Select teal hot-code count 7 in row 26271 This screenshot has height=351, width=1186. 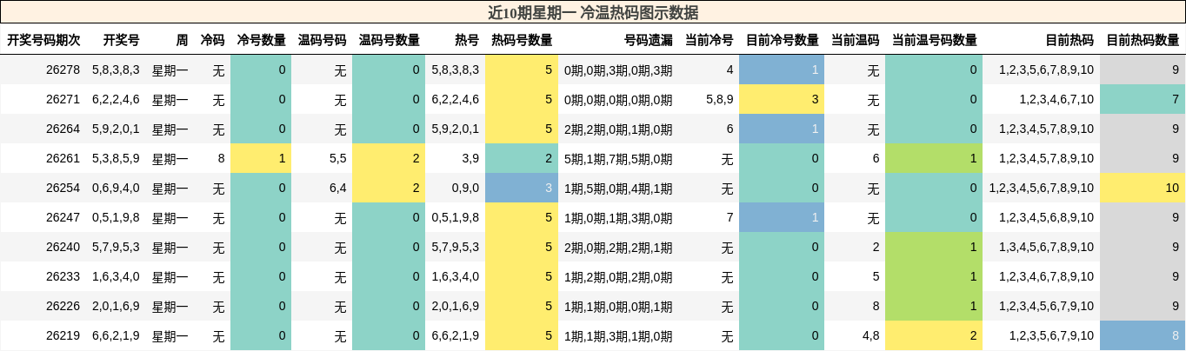tap(1143, 99)
